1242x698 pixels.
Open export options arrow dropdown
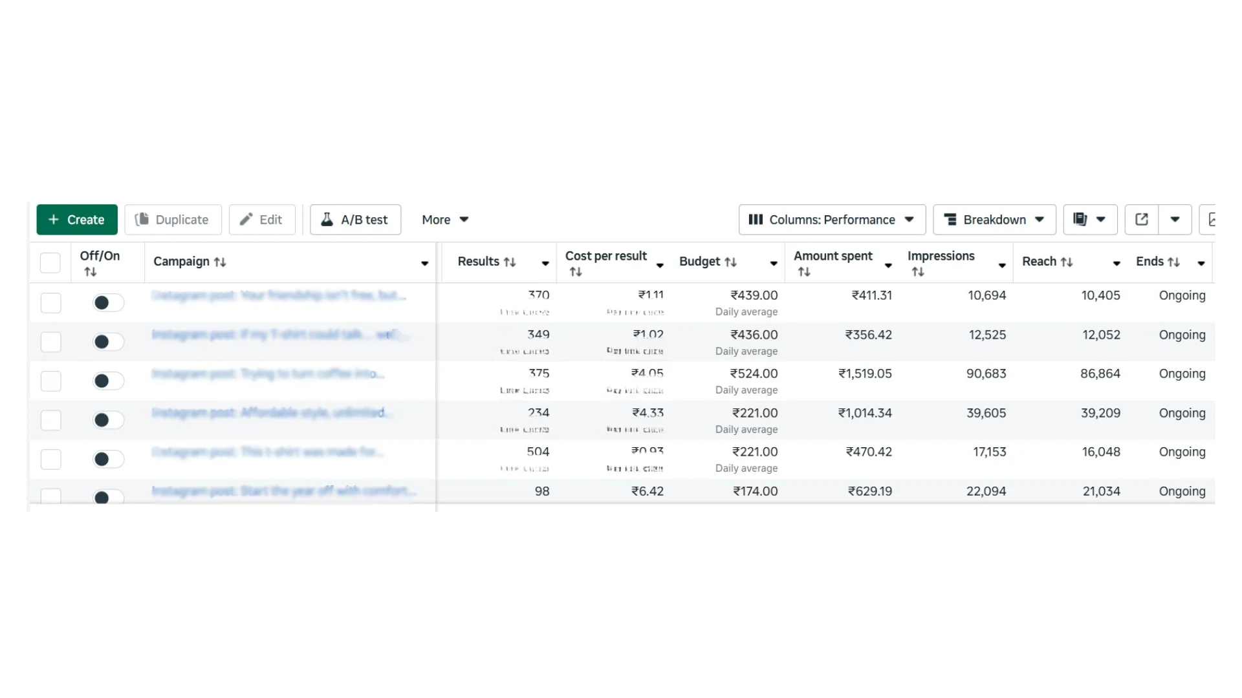point(1175,220)
